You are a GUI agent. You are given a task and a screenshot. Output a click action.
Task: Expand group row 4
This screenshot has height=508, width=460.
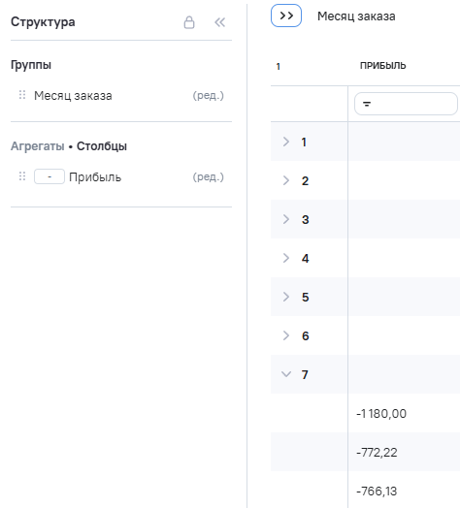pos(285,258)
